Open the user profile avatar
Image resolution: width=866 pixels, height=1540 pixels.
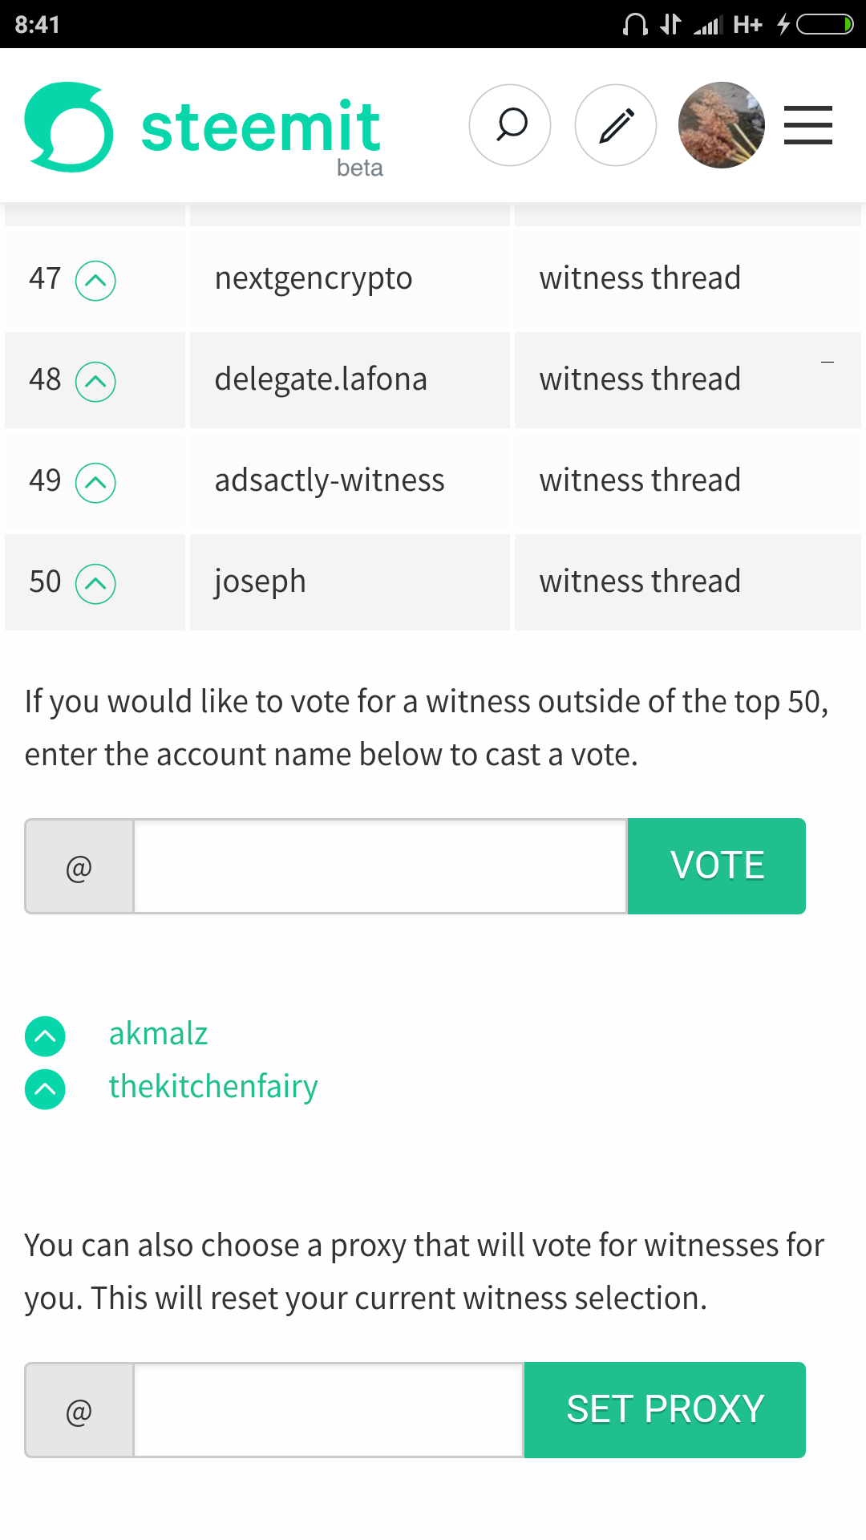[722, 125]
